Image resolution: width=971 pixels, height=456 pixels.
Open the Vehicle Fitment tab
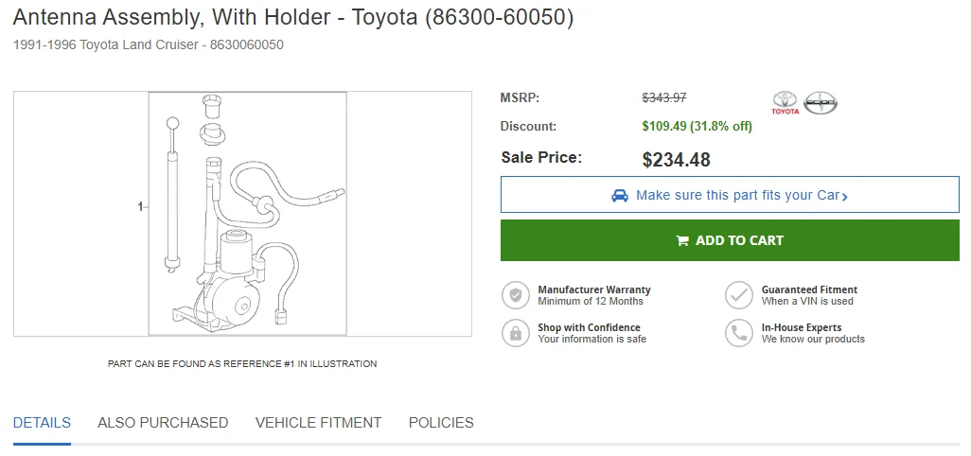point(318,423)
